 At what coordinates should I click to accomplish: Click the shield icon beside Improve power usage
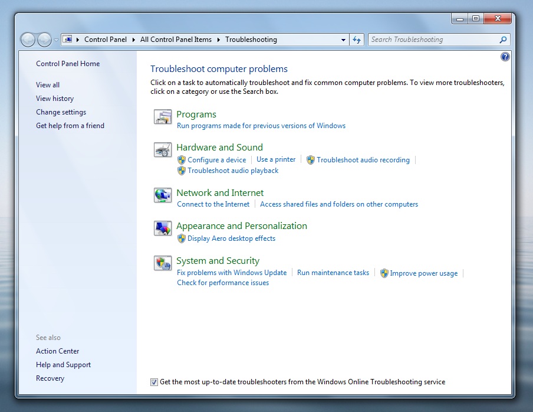[x=384, y=273]
